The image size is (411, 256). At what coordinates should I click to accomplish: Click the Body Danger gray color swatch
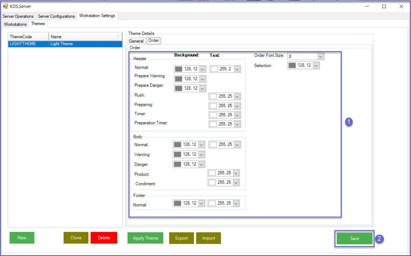177,164
